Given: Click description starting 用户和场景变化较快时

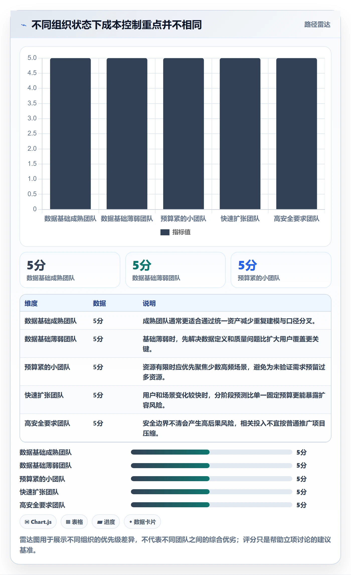Looking at the screenshot, I should (234, 400).
